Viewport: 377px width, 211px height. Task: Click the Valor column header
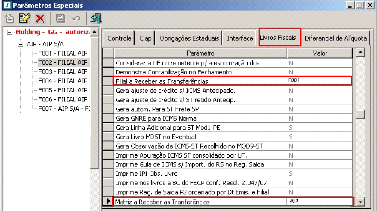(320, 53)
